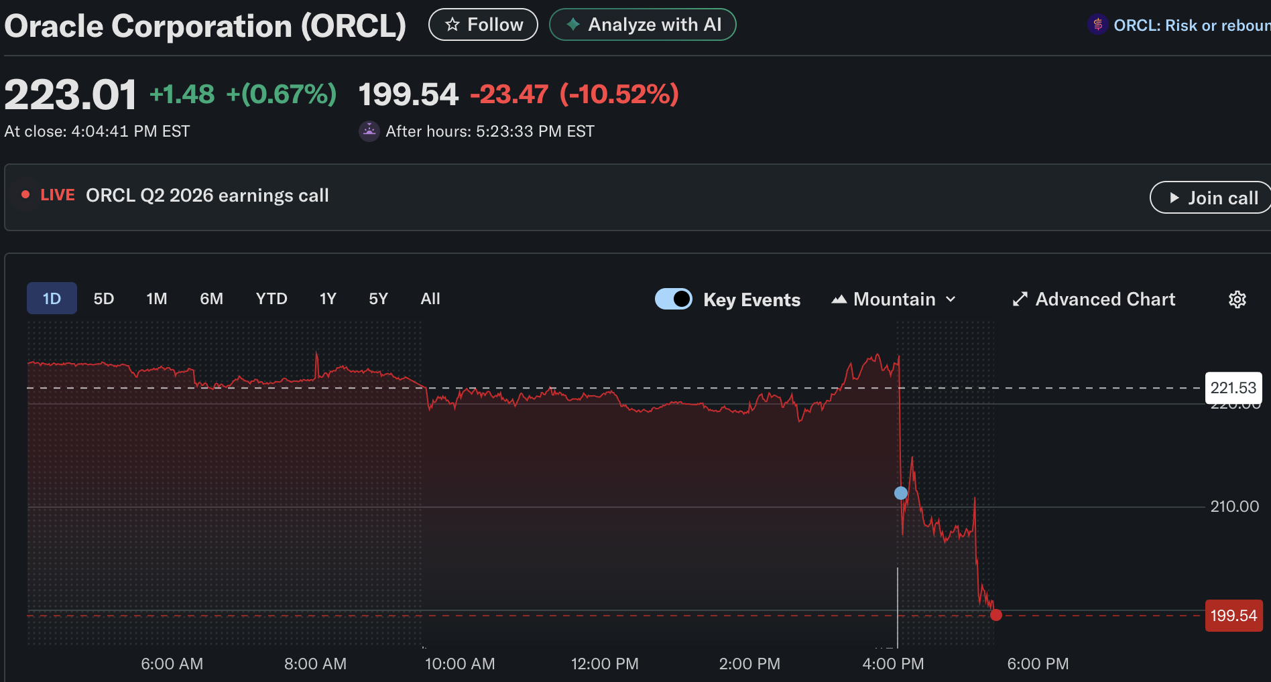Image resolution: width=1271 pixels, height=682 pixels.
Task: Click the blue key event marker on chart
Action: pos(901,493)
